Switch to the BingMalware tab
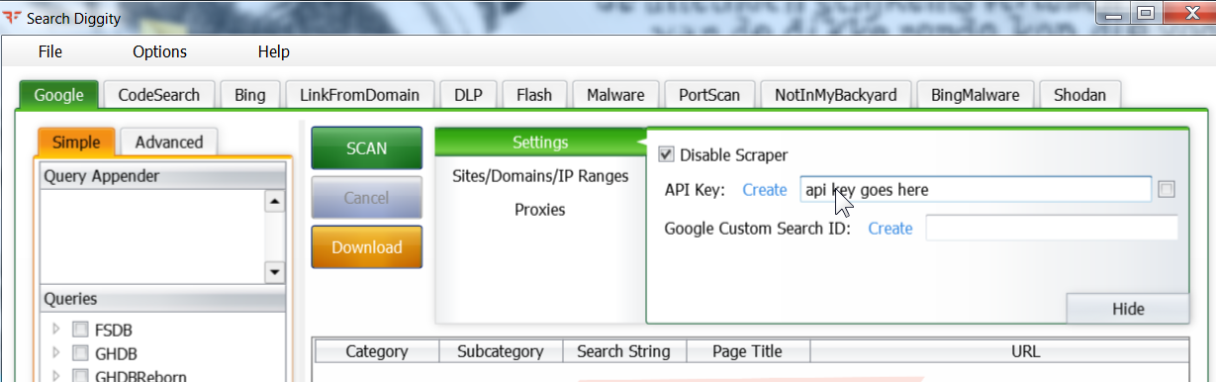1216x382 pixels. point(975,95)
